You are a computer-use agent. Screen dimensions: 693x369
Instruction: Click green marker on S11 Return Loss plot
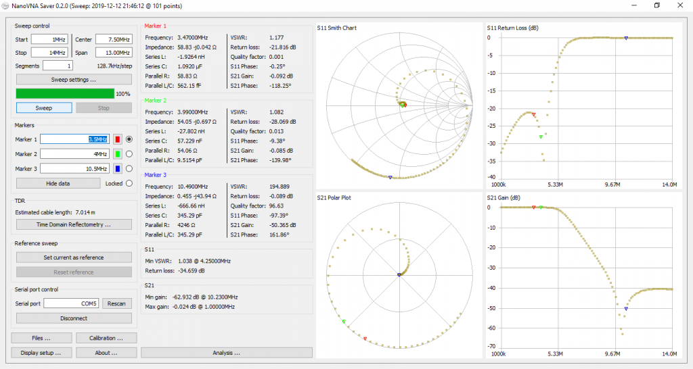(541, 137)
